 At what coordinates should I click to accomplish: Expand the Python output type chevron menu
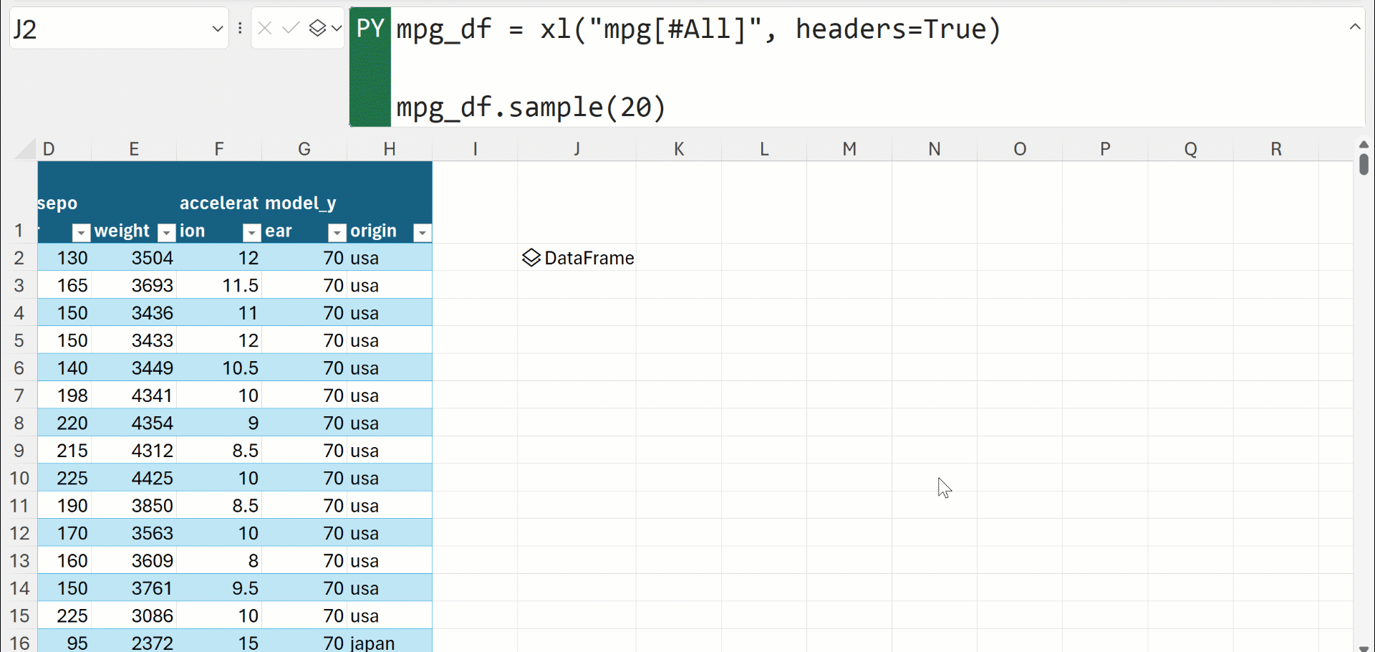(x=337, y=28)
